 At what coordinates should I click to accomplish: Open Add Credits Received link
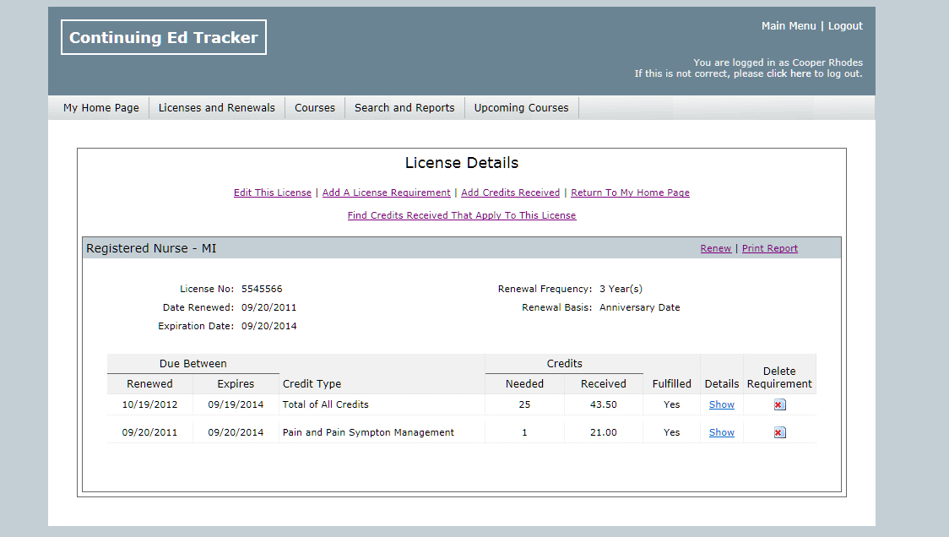tap(510, 193)
